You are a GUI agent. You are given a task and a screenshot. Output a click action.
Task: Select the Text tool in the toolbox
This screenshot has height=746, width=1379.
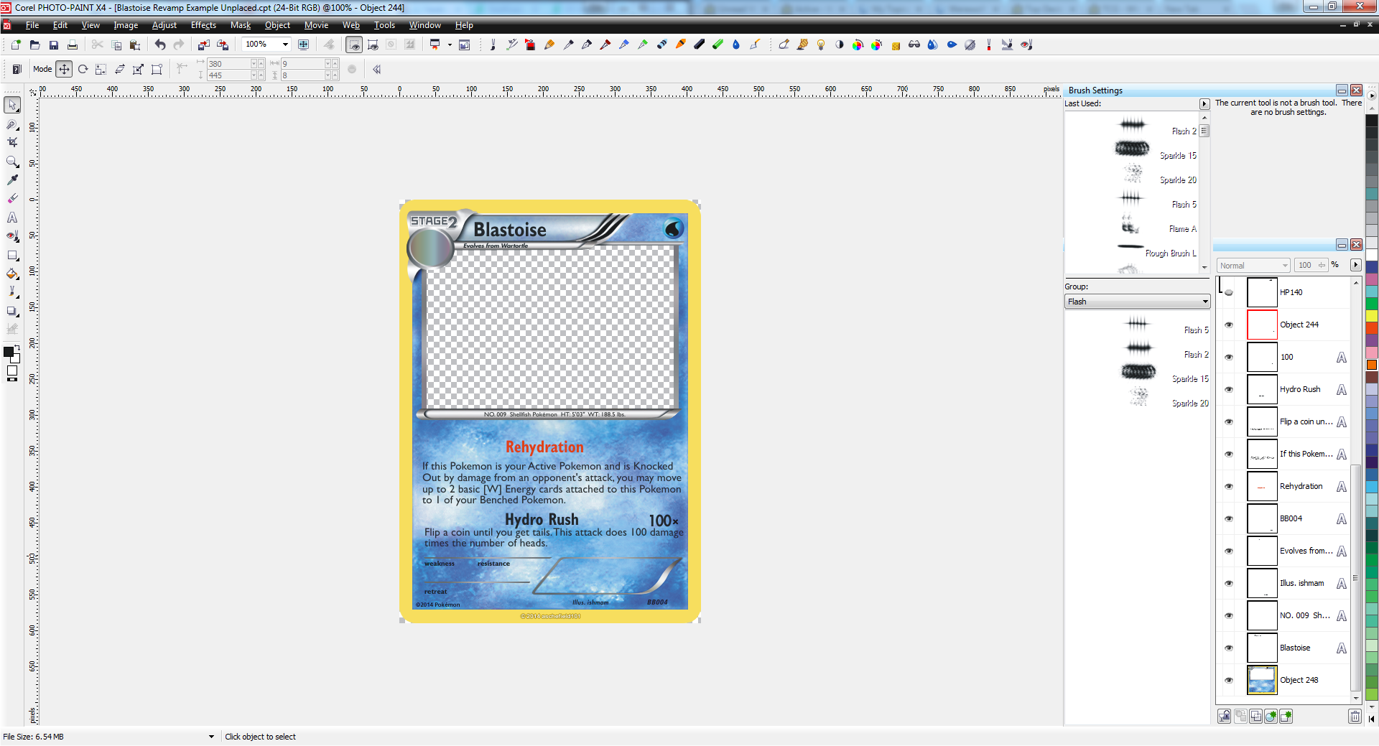(x=12, y=217)
